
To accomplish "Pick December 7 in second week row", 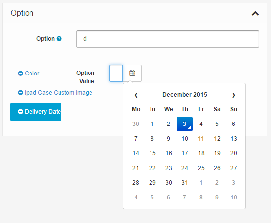I will click(x=136, y=139).
